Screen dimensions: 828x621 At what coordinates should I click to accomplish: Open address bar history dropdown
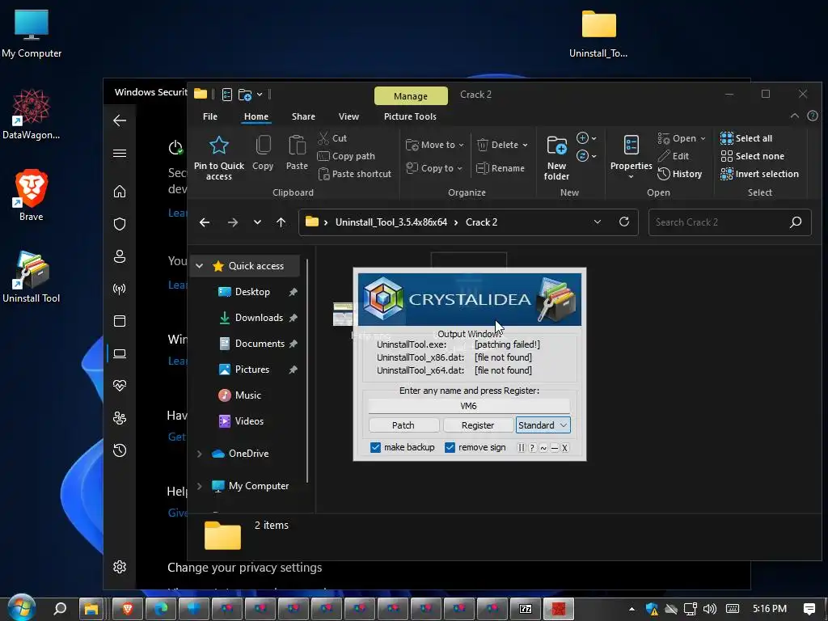pyautogui.click(x=598, y=222)
